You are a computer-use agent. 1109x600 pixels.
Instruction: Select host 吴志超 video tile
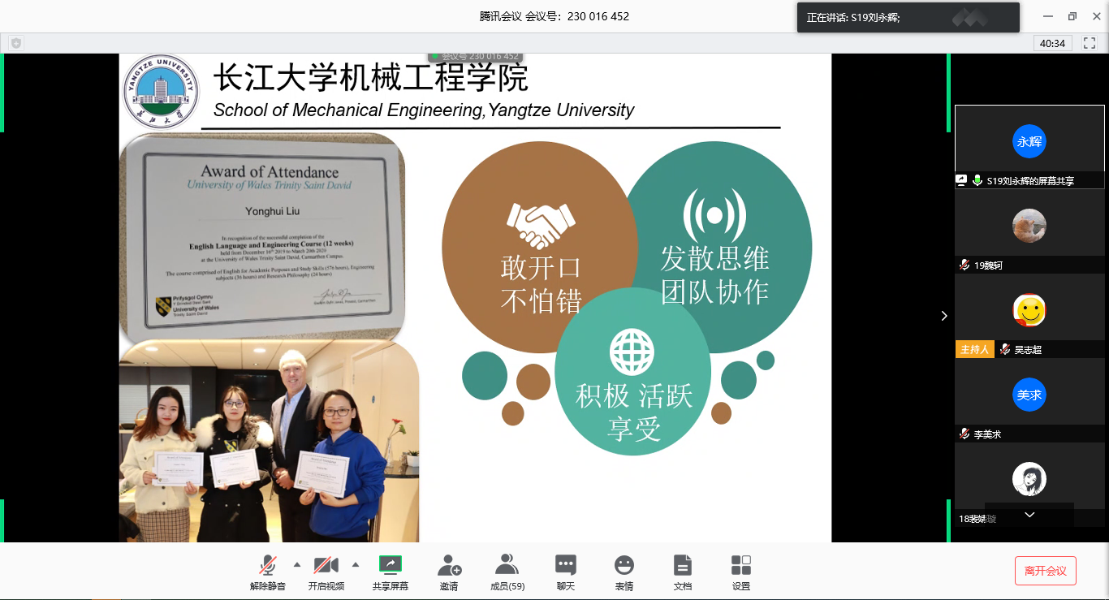[1029, 310]
